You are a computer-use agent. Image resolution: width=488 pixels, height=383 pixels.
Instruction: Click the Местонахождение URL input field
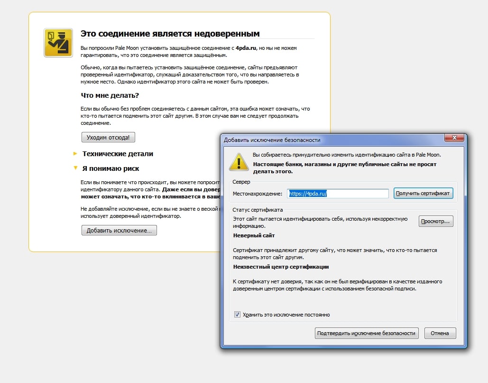(338, 194)
